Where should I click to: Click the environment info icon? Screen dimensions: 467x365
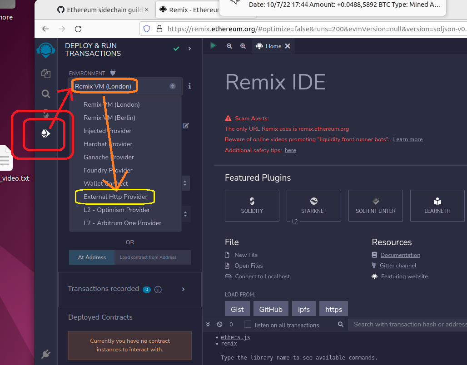coord(189,86)
